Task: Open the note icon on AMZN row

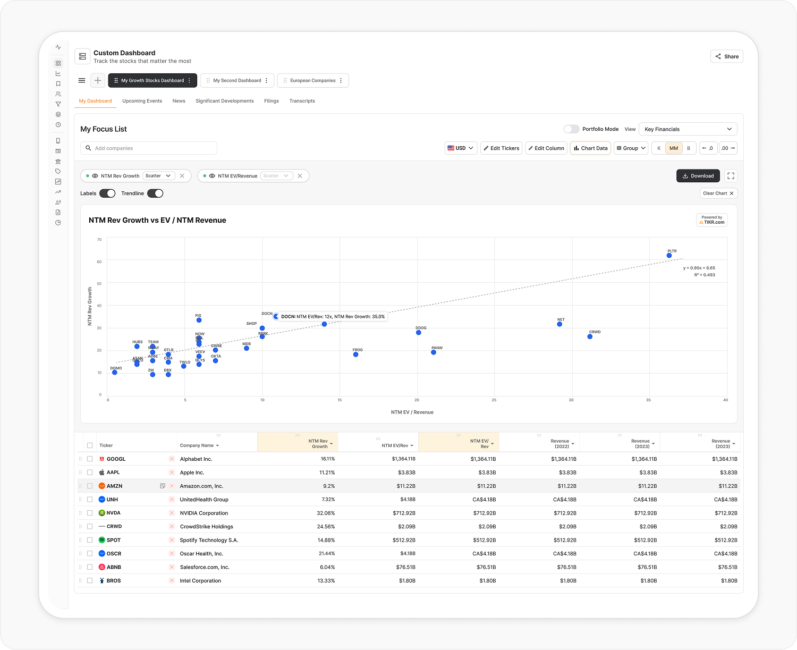Action: 163,486
